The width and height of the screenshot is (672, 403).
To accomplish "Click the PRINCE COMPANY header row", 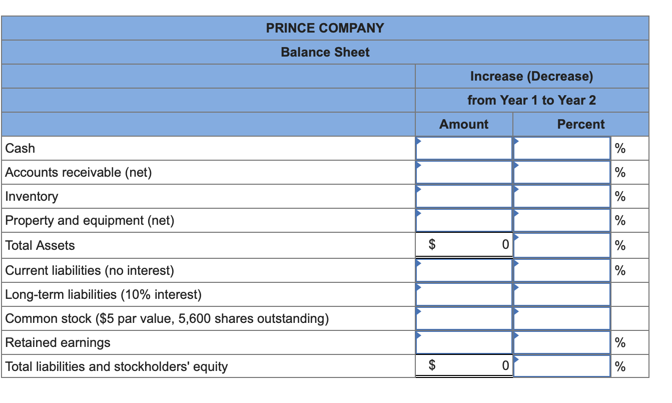I will 325,28.
